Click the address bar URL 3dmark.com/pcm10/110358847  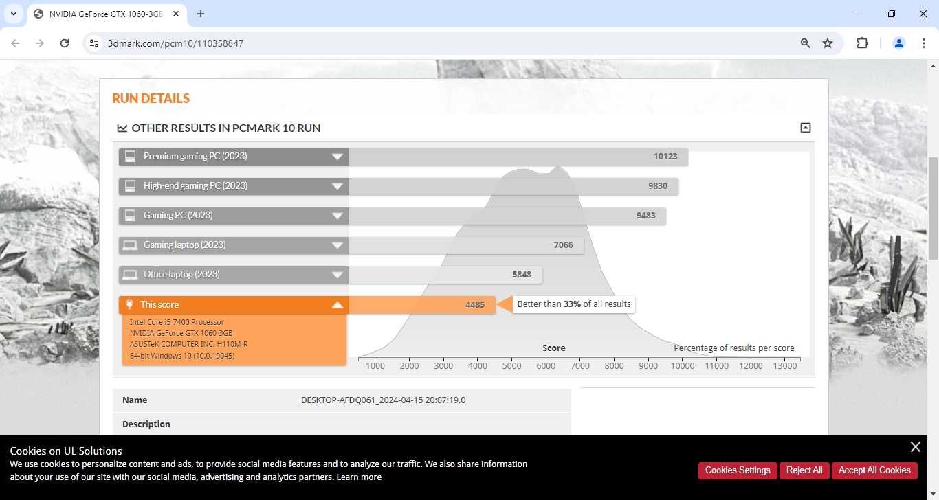(175, 43)
